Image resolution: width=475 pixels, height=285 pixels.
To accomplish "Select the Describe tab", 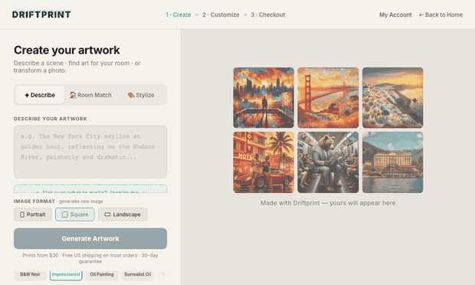I will 40,95.
